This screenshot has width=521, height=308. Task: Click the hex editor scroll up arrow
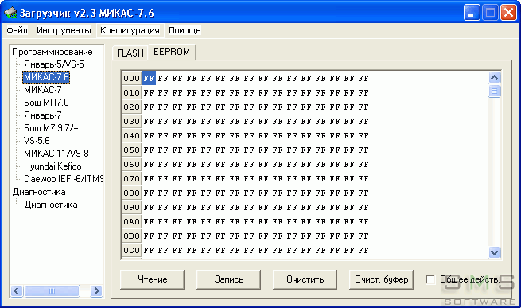coord(494,78)
